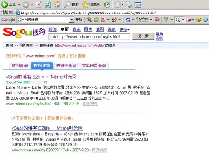The width and height of the screenshot is (209, 156).
Task: Open Forward button history dropdown arrow
Action: (x=32, y=5)
